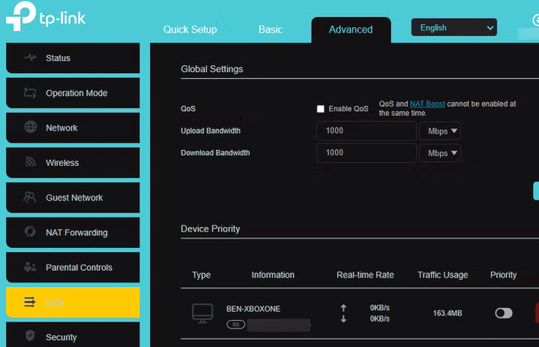Click the Global Settings heading

212,69
